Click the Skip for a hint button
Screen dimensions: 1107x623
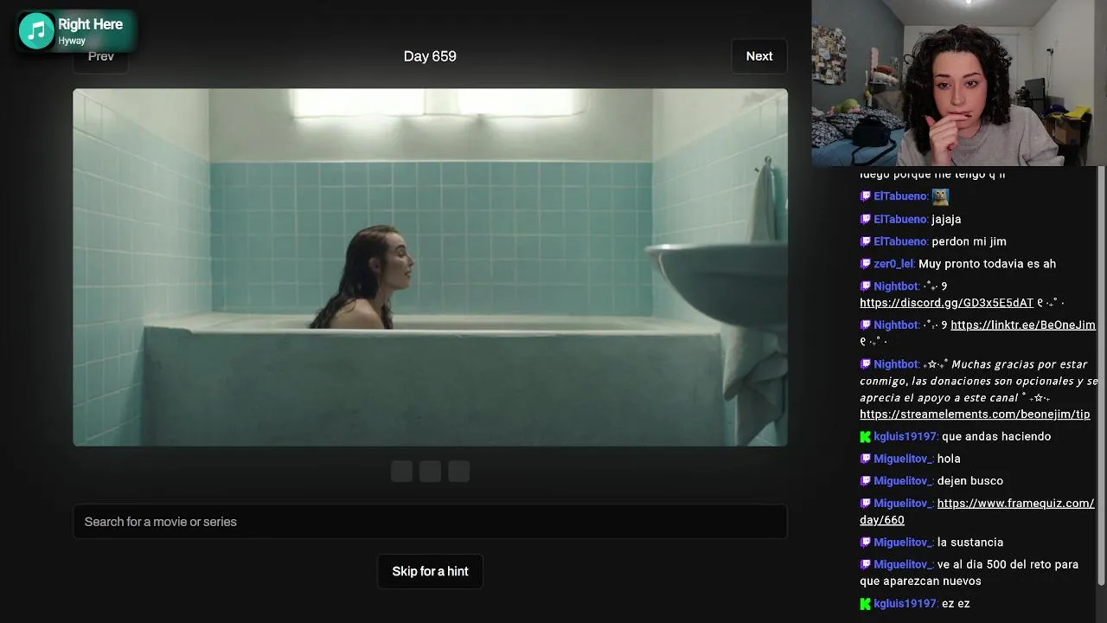coord(430,571)
